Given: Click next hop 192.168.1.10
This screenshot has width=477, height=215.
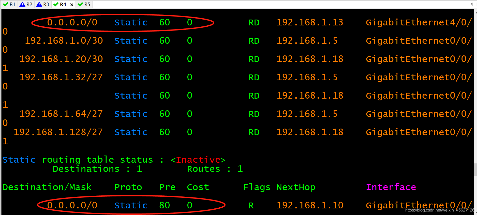Looking at the screenshot, I should pos(310,205).
